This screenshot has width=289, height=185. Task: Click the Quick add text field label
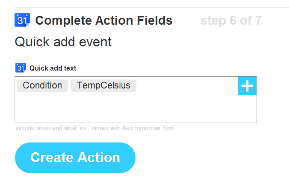coord(53,68)
